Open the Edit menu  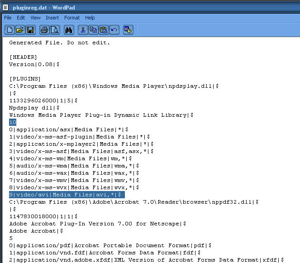(21, 18)
